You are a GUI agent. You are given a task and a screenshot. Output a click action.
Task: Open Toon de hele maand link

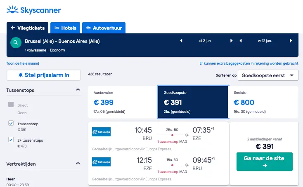coord(23,63)
